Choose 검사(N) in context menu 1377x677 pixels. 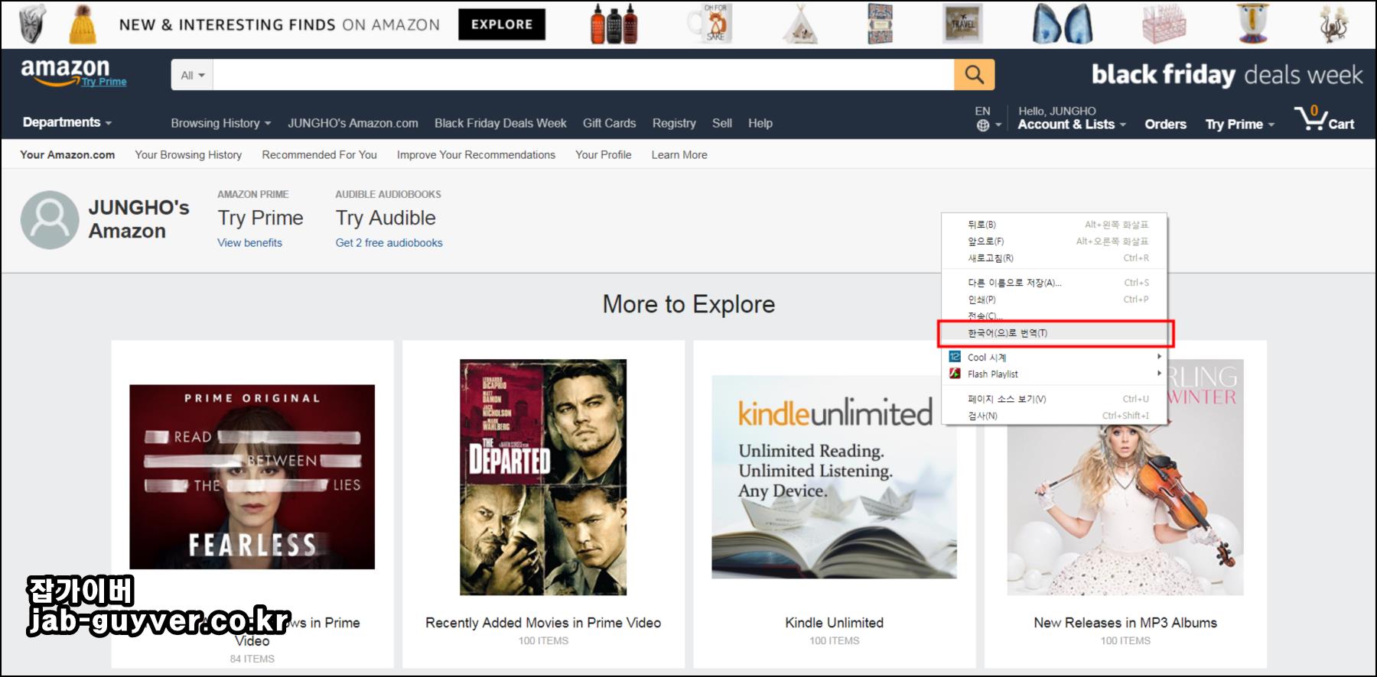click(1054, 416)
